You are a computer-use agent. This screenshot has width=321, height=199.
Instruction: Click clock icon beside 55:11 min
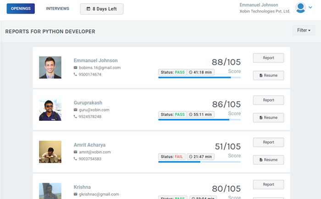tap(191, 114)
